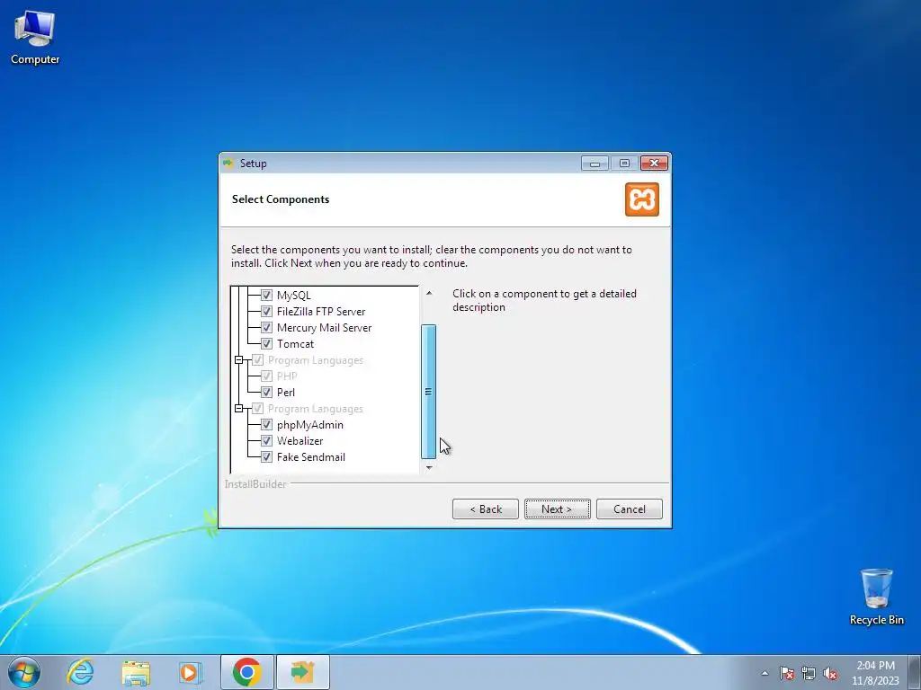Uncheck the MySQL component checkbox
Viewport: 921px width, 690px height.
coord(266,295)
